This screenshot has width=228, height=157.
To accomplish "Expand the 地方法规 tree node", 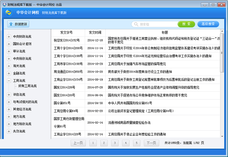I will click(x=9, y=117).
